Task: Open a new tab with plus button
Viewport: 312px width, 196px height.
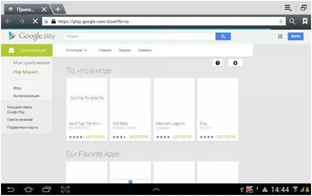Action: click(x=58, y=9)
